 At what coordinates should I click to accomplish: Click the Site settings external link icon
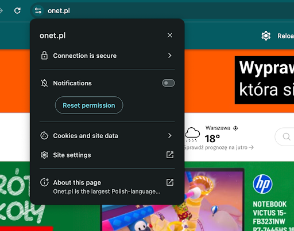(170, 155)
